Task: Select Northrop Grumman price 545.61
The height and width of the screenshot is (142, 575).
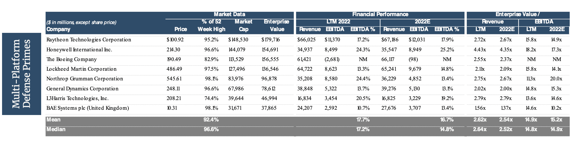Action: (174, 79)
